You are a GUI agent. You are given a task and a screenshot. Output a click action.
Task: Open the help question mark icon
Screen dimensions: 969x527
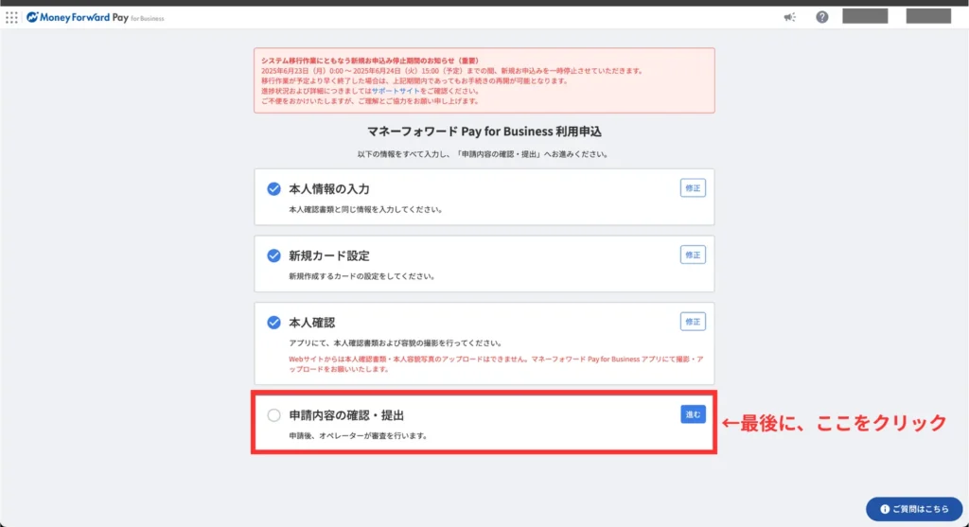(x=821, y=17)
